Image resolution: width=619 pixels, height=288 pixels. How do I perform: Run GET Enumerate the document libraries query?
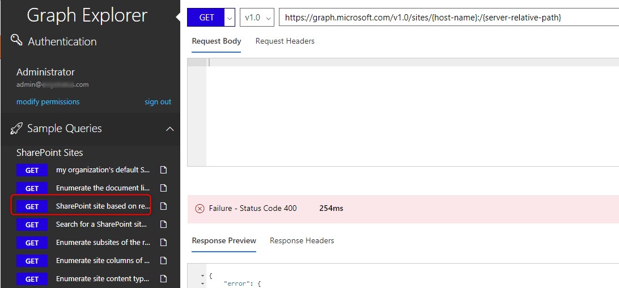click(32, 188)
